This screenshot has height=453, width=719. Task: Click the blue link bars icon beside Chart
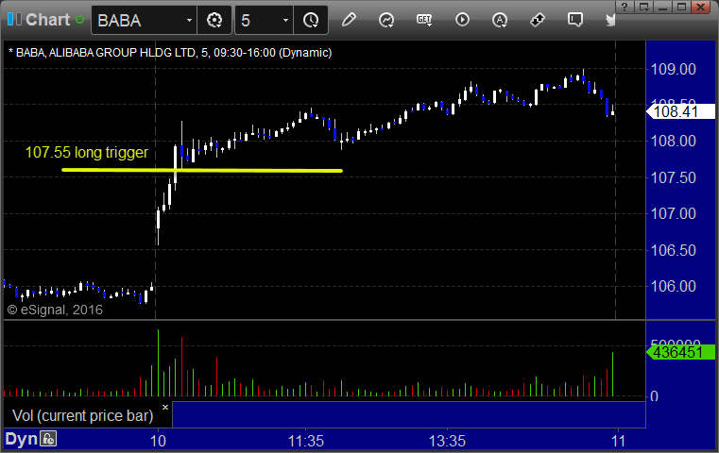point(14,19)
